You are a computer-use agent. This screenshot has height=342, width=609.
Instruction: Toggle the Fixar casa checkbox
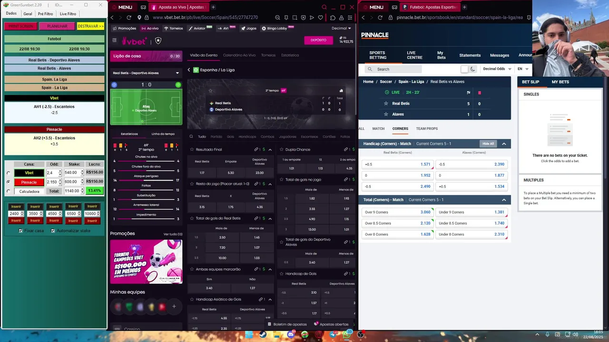click(20, 231)
